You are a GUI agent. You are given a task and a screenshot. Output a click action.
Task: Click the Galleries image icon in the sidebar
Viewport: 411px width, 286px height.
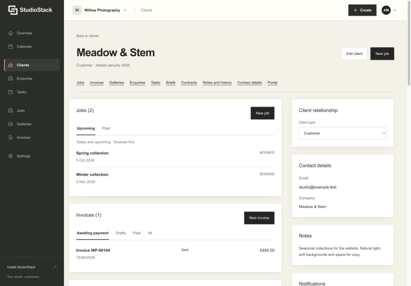(11, 124)
